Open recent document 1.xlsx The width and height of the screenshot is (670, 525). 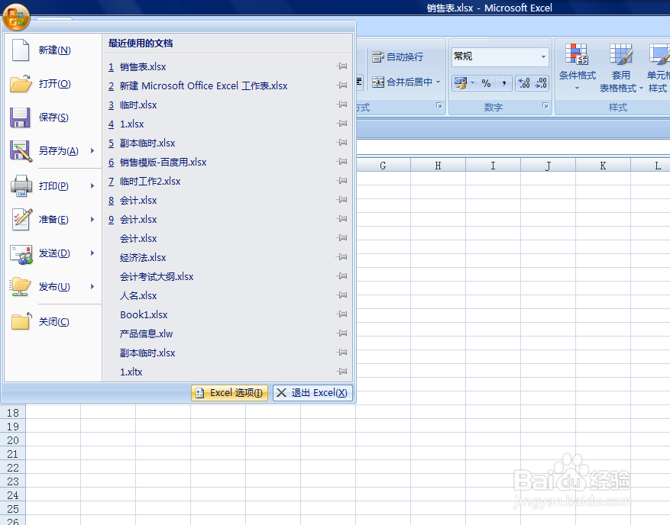(x=228, y=124)
